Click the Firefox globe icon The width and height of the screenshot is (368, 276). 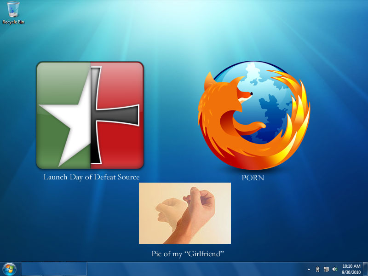pos(254,115)
